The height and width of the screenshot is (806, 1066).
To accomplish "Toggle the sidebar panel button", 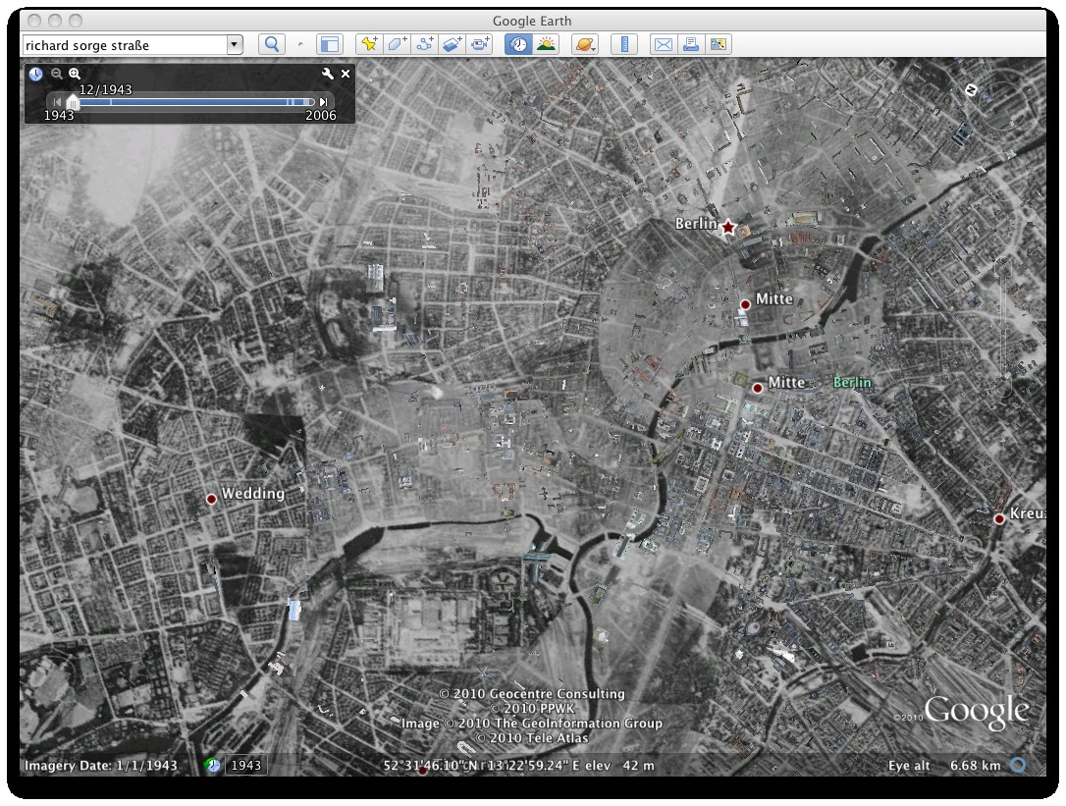I will (x=329, y=44).
